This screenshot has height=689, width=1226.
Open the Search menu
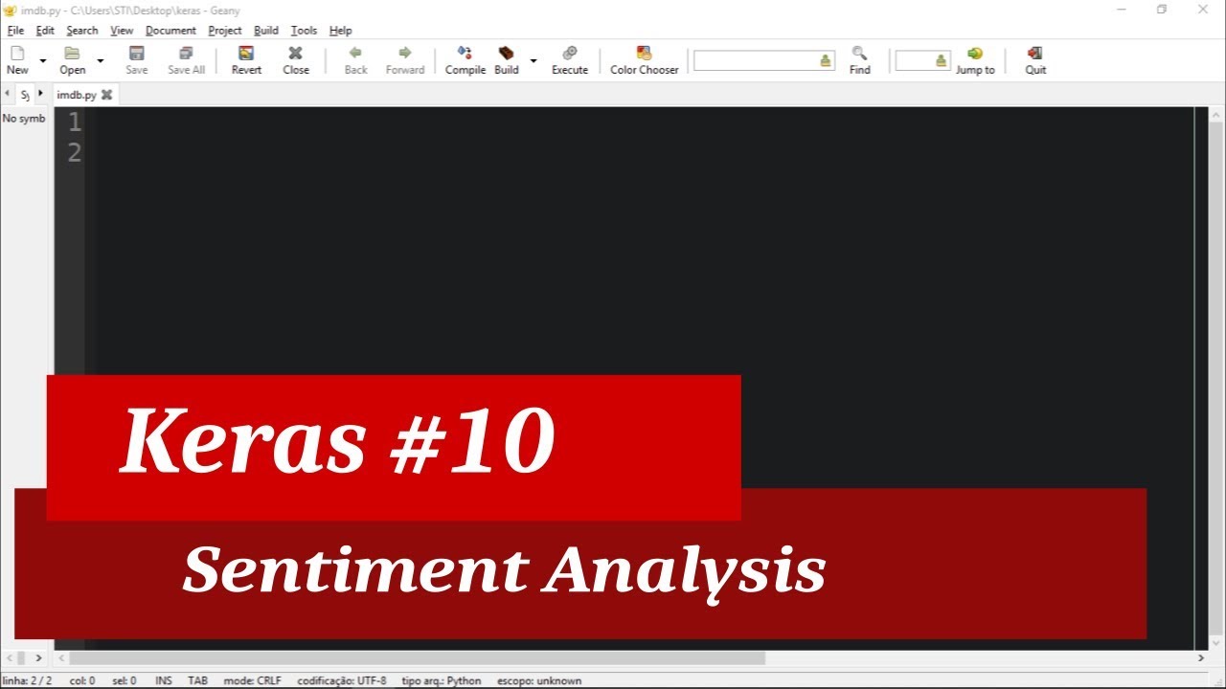[82, 31]
